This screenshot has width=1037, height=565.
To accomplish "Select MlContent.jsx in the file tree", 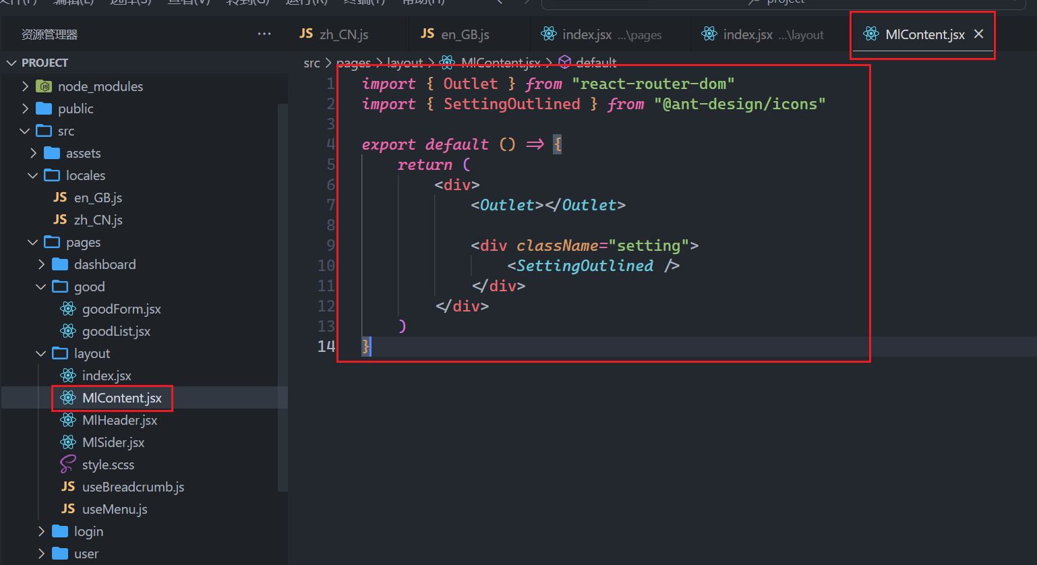I will (x=121, y=398).
